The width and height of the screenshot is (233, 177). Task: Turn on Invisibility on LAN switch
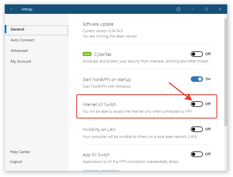point(197,129)
